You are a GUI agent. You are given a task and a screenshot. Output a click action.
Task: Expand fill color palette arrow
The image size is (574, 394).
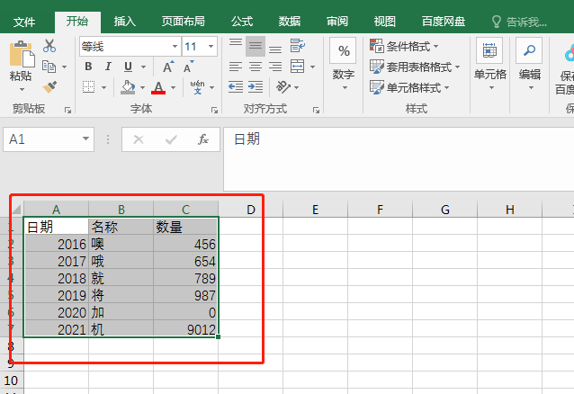pos(143,87)
